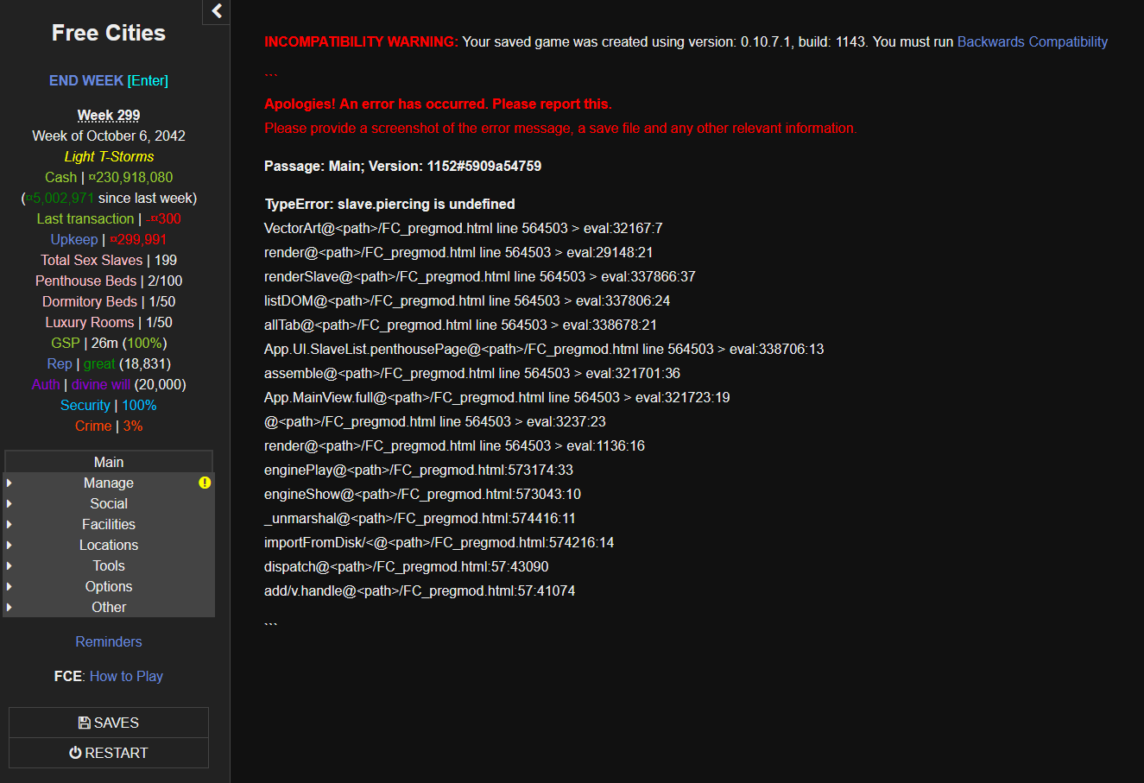Click the Security stat link
Viewport: 1144px width, 783px height.
[x=85, y=405]
